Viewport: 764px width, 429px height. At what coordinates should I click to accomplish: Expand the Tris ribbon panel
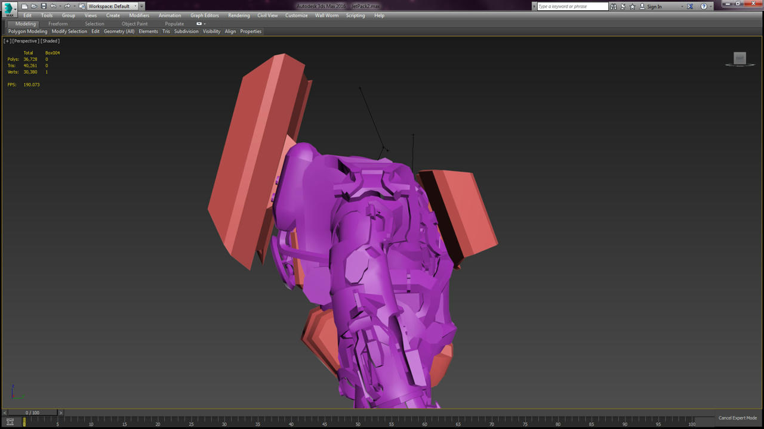point(166,32)
